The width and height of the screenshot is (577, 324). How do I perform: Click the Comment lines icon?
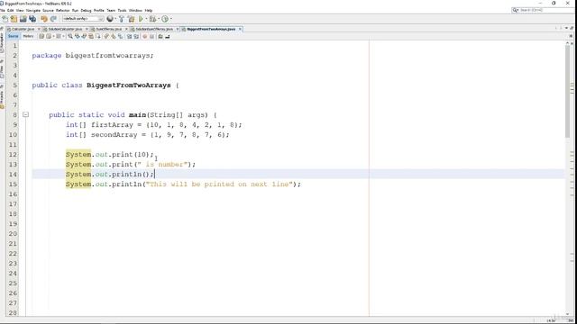pyautogui.click(x=160, y=36)
